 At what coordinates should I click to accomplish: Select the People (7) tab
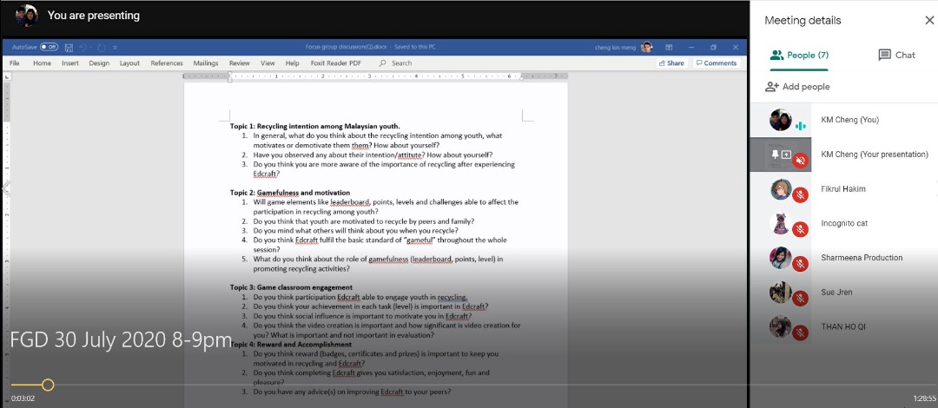pyautogui.click(x=799, y=55)
